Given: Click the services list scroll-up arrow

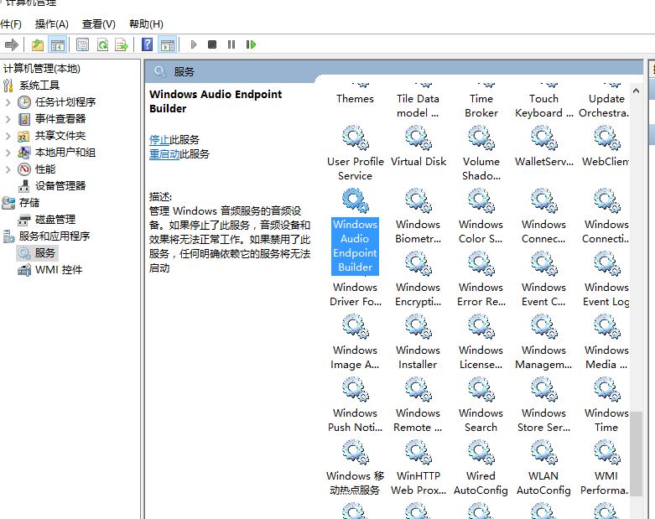Looking at the screenshot, I should pos(636,91).
